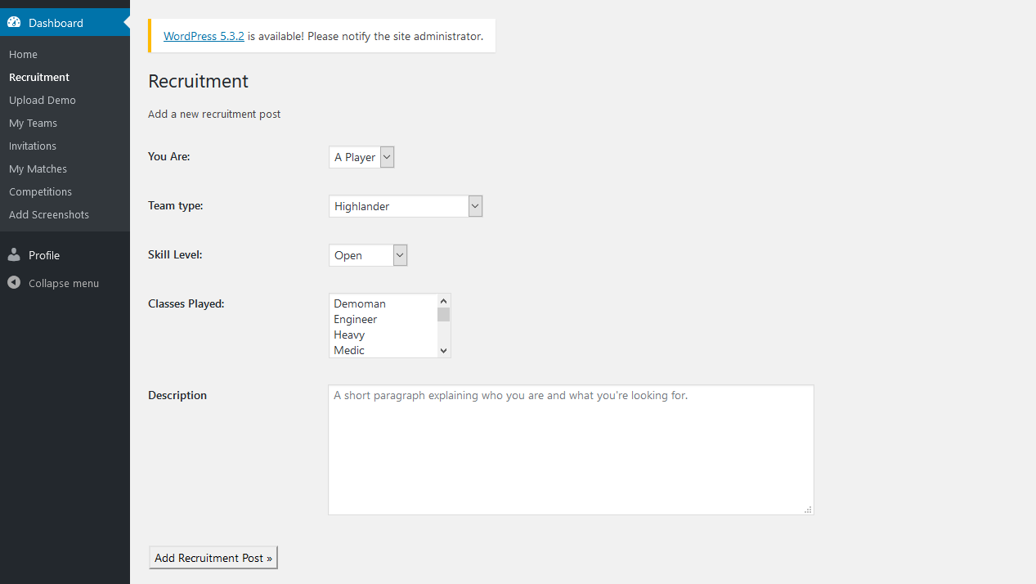Open Competitions in sidebar
Viewport: 1036px width, 584px height.
point(40,191)
